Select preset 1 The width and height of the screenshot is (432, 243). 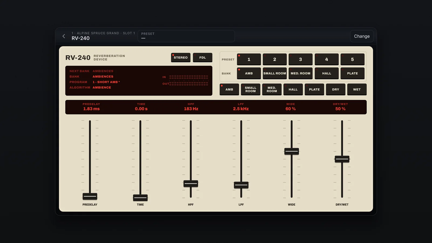[x=249, y=59]
